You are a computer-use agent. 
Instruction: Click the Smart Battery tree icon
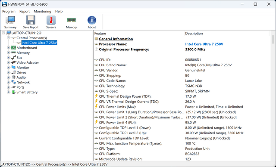13,92
